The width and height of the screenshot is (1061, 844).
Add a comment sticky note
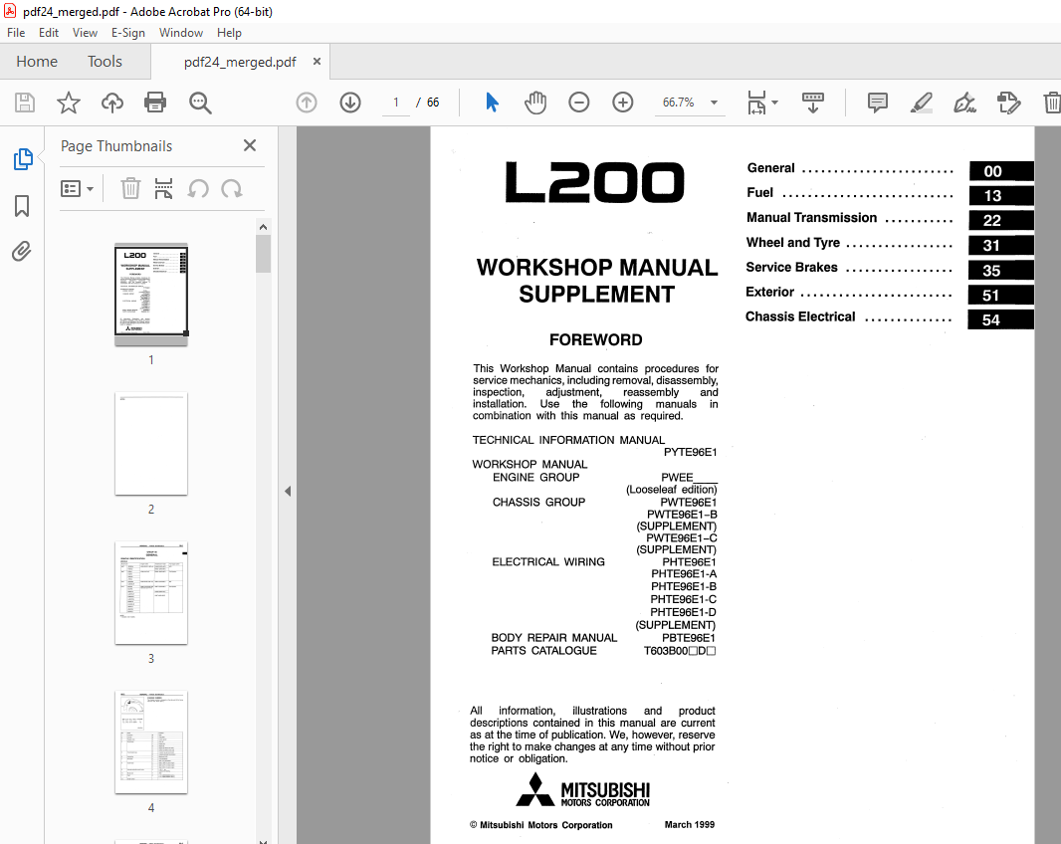tap(878, 103)
